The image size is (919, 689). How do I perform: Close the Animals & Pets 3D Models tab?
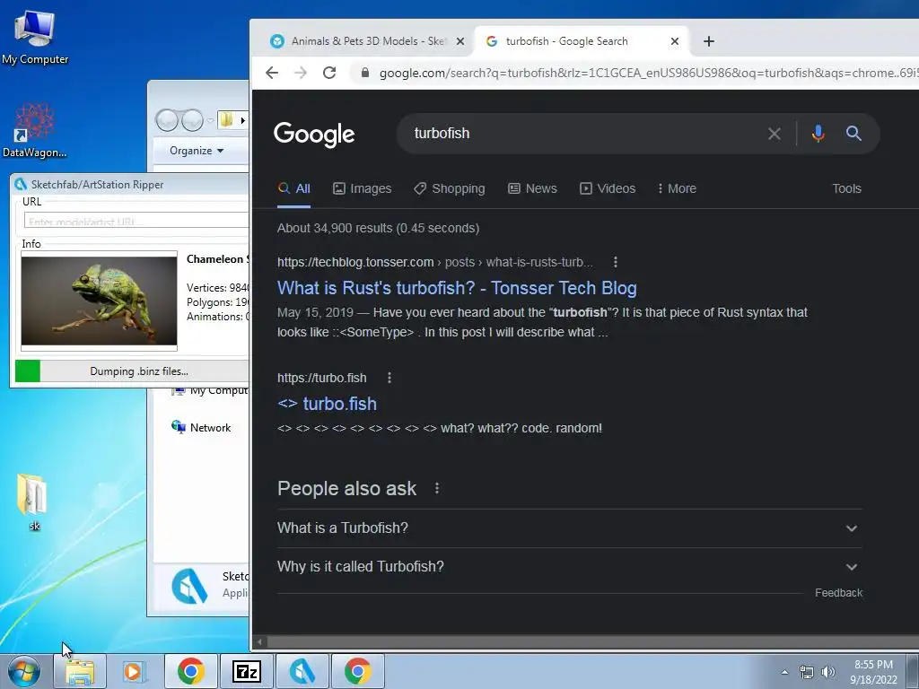tap(460, 41)
